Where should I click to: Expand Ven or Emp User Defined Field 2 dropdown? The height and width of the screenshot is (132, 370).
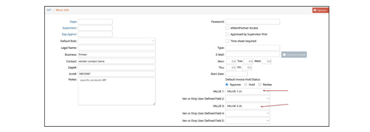(x=247, y=99)
